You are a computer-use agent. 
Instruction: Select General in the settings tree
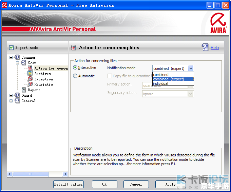28,101
